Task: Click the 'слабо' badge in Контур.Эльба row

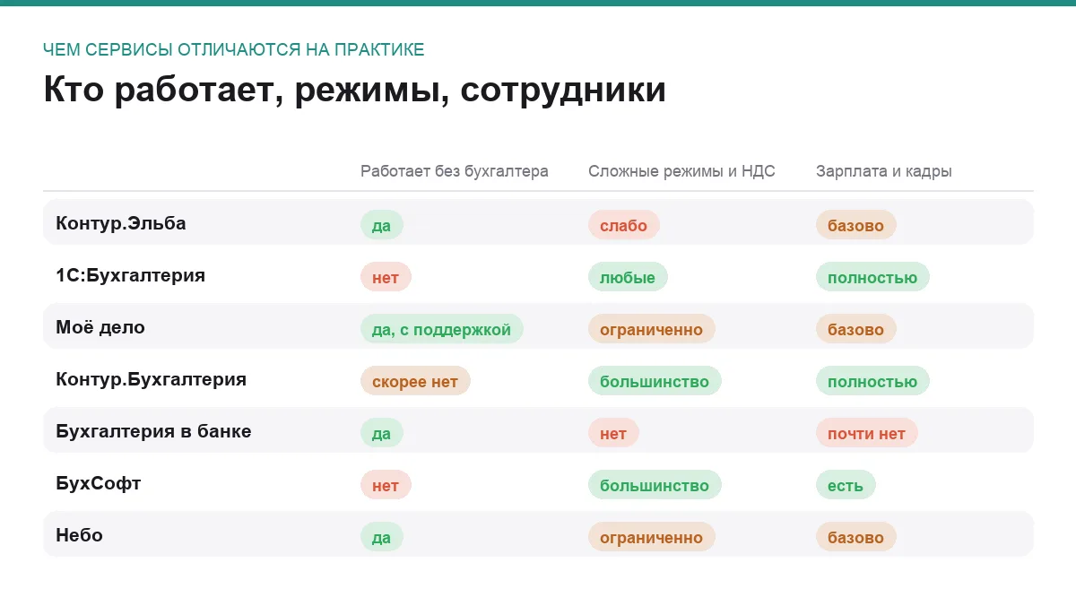Action: [624, 225]
